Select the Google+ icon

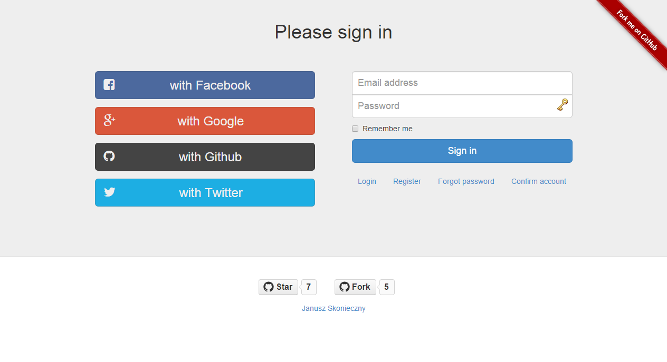pos(109,121)
